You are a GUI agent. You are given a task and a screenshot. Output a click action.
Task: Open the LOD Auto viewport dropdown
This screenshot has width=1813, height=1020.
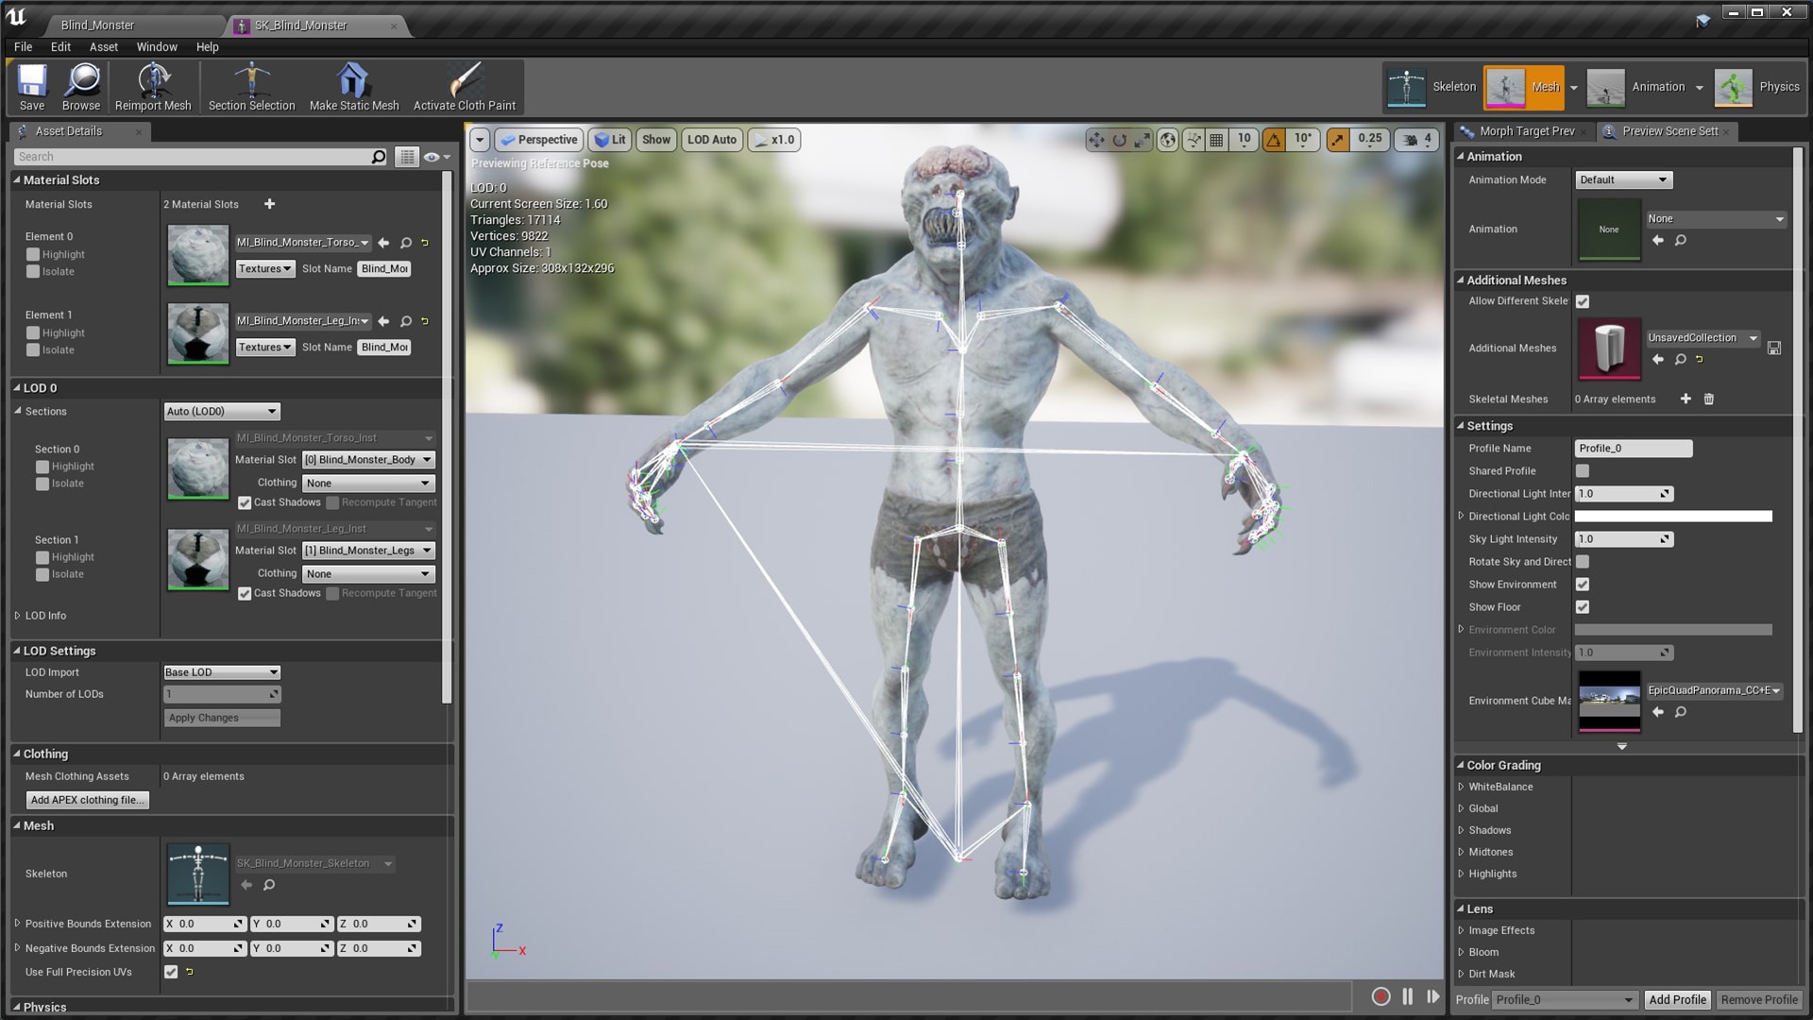(712, 139)
